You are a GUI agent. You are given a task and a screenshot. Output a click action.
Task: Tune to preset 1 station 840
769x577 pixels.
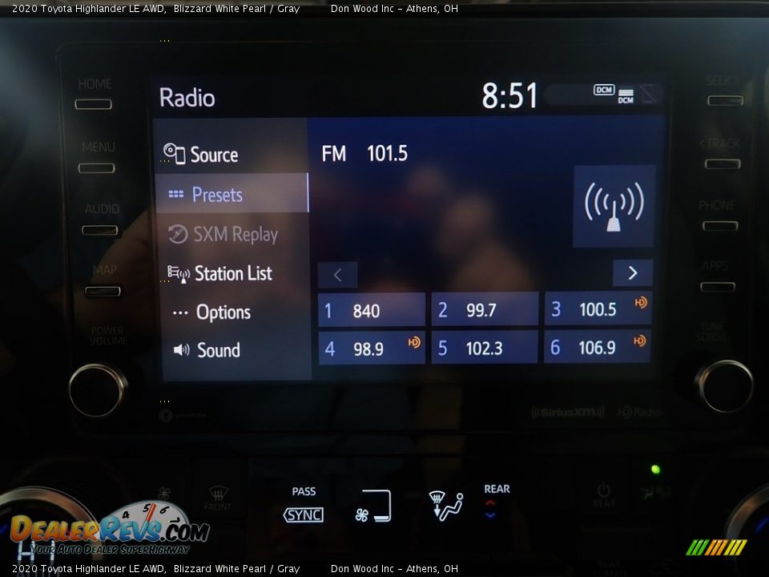tap(371, 310)
